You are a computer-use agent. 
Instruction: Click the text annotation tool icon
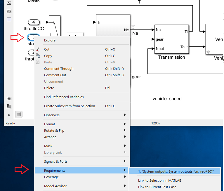[9, 3]
